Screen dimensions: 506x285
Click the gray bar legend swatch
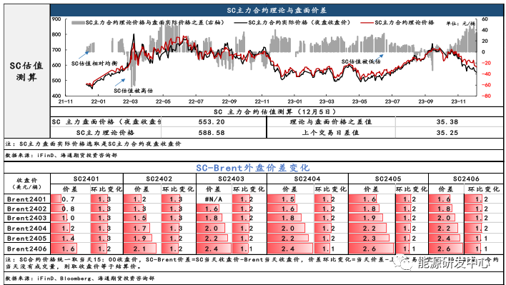pyautogui.click(x=78, y=23)
